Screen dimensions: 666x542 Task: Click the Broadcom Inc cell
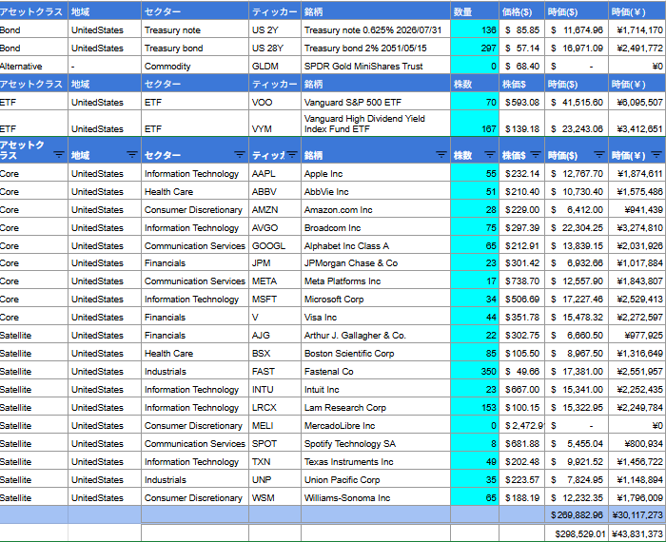click(x=376, y=228)
